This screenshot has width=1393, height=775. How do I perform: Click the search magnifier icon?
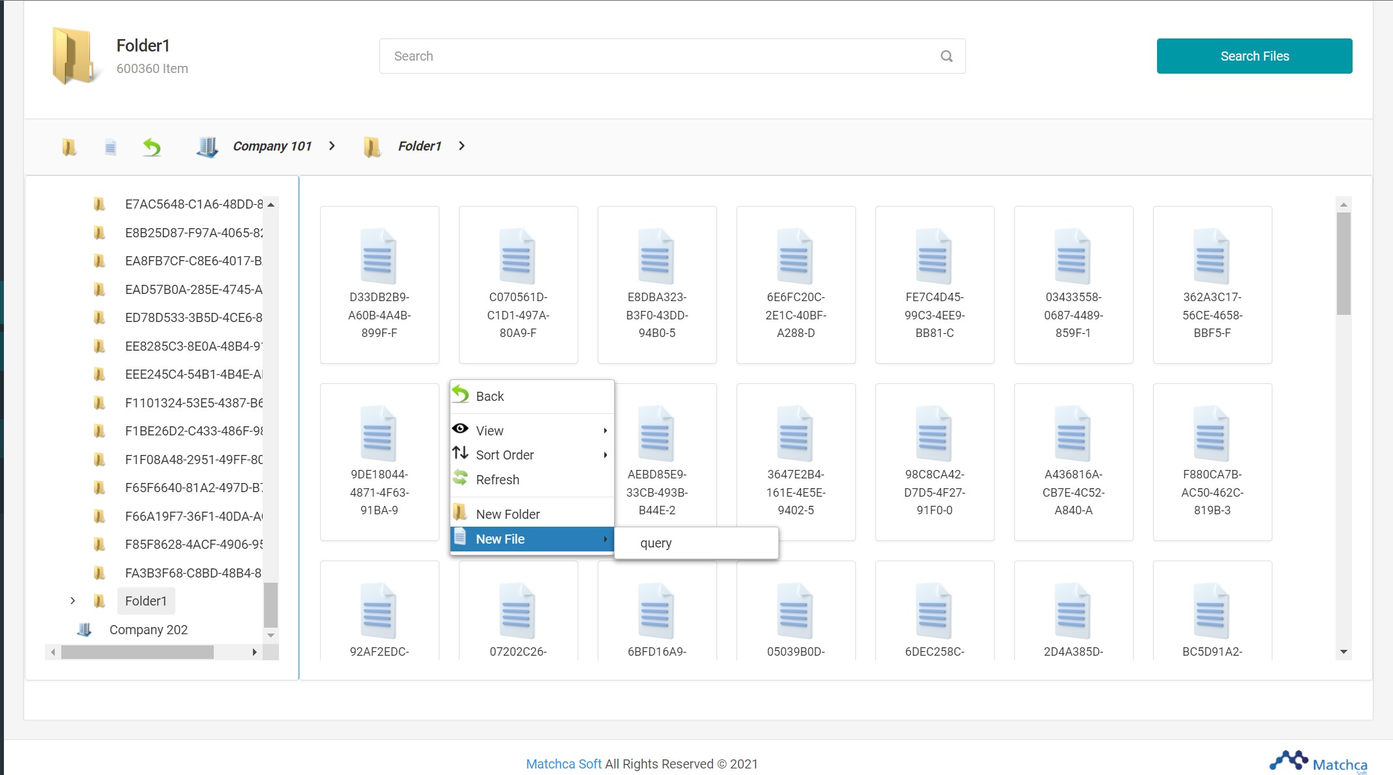pyautogui.click(x=946, y=56)
